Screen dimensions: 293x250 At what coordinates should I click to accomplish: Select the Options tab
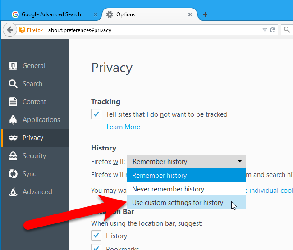pos(150,14)
